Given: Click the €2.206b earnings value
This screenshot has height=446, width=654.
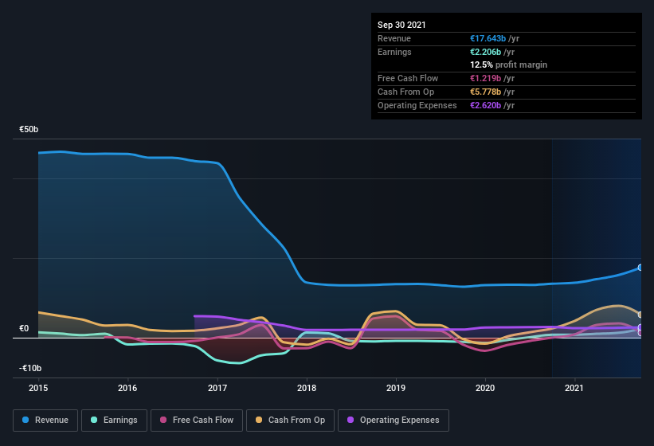Looking at the screenshot, I should click(x=485, y=52).
